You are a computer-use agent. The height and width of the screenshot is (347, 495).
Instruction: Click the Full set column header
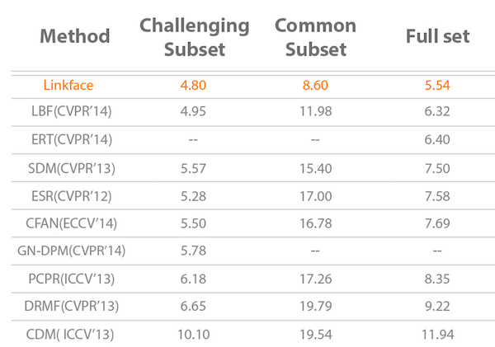tap(437, 36)
